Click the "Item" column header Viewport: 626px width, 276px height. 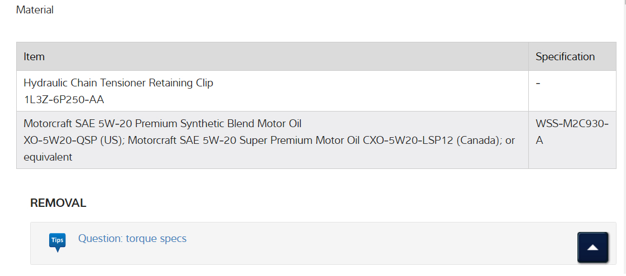point(34,57)
